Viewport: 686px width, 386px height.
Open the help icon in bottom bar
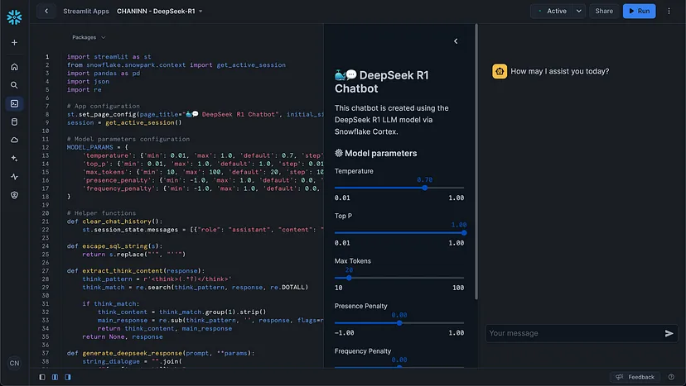point(671,377)
